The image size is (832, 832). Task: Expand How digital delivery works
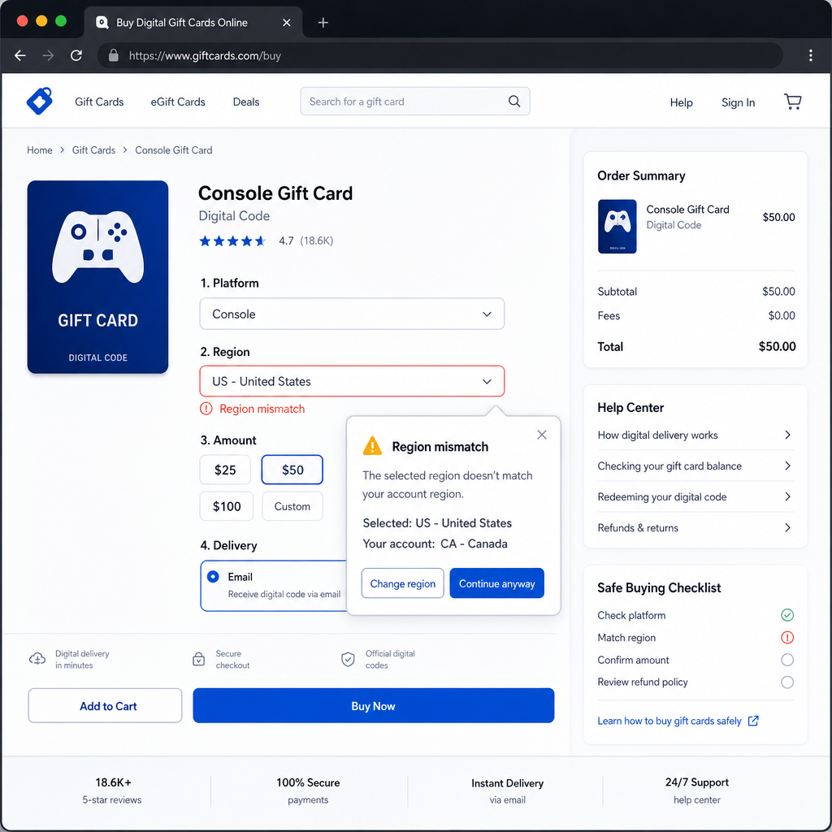click(695, 435)
